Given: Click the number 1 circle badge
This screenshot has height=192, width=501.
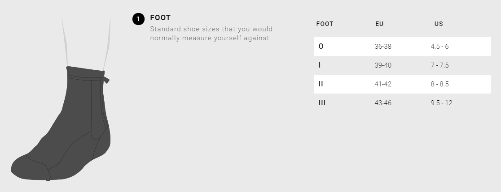Looking at the screenshot, I should 138,19.
